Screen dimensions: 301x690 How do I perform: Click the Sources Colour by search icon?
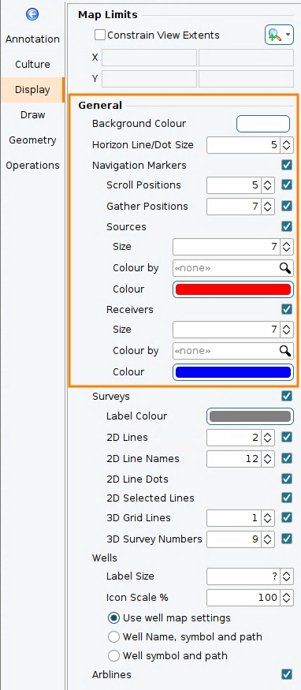coord(285,267)
